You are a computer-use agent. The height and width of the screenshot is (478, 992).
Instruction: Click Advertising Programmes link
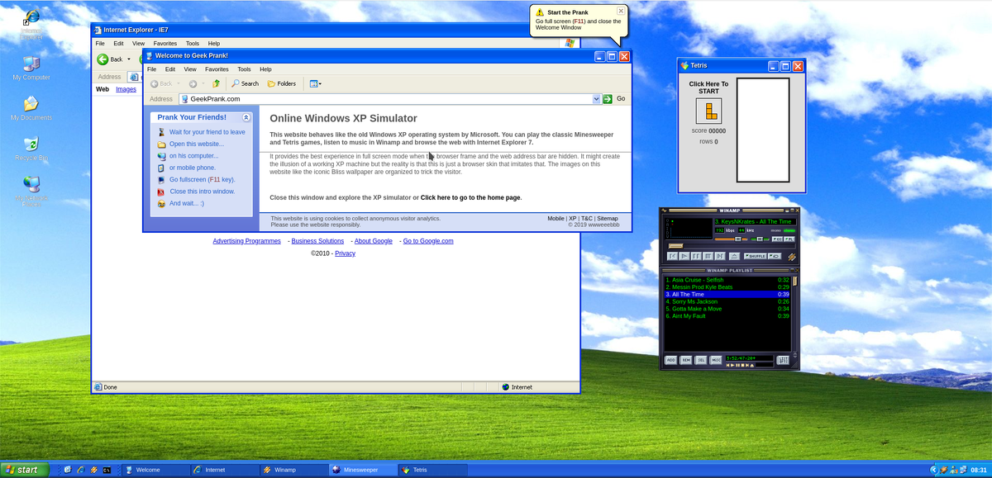(246, 241)
